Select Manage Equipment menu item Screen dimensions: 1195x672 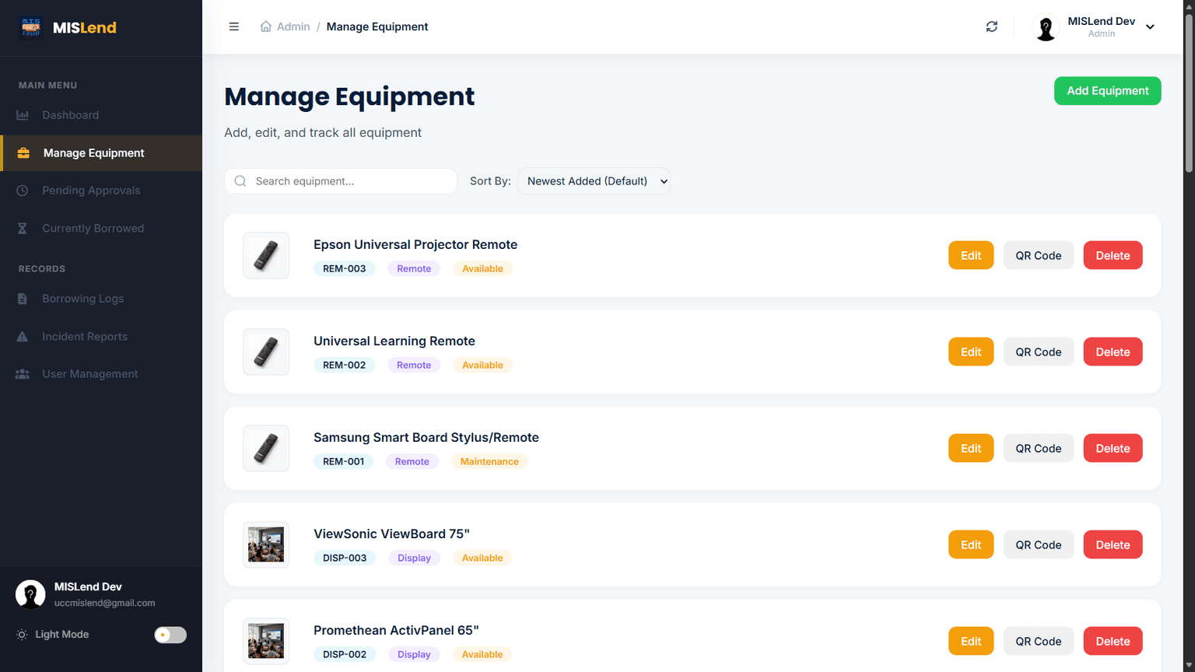101,153
